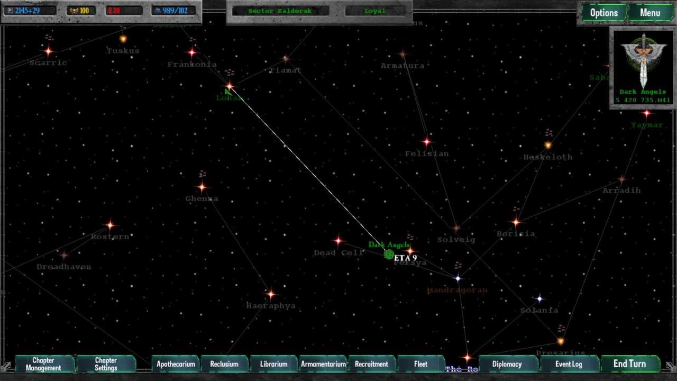This screenshot has width=677, height=381.
Task: Click the Sector Kalderak label
Action: (280, 11)
